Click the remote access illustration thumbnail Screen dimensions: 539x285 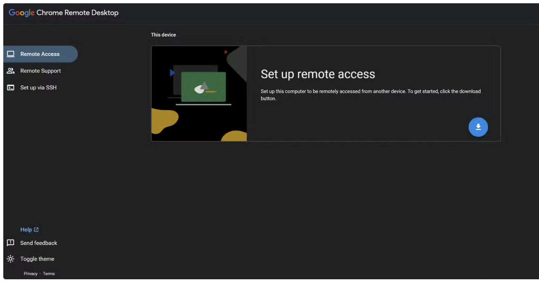pos(199,93)
